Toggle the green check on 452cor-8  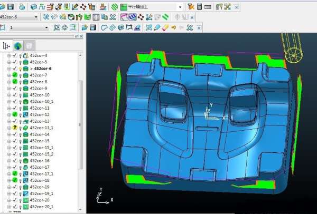point(15,82)
